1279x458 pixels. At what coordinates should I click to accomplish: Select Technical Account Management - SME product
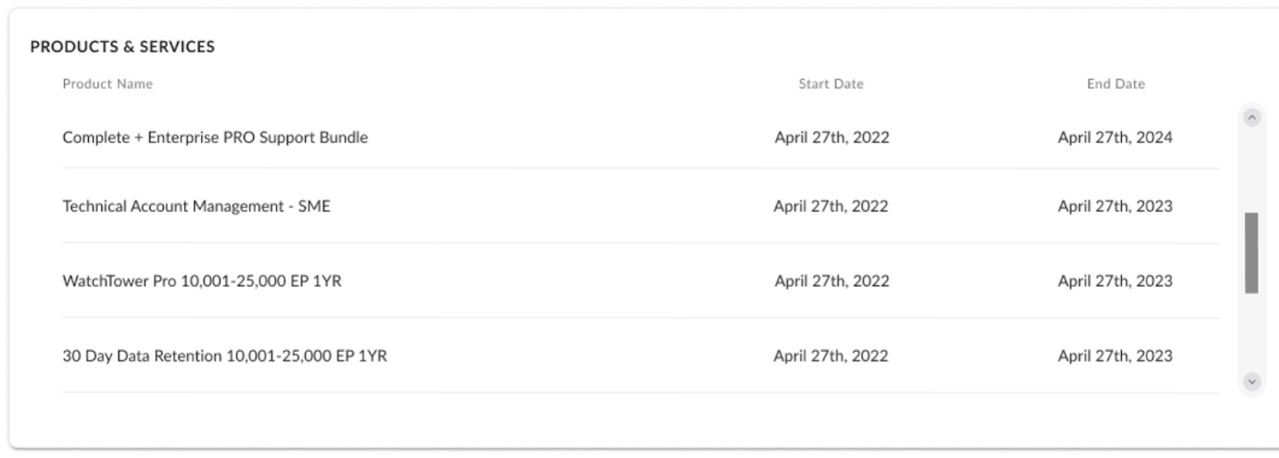196,206
